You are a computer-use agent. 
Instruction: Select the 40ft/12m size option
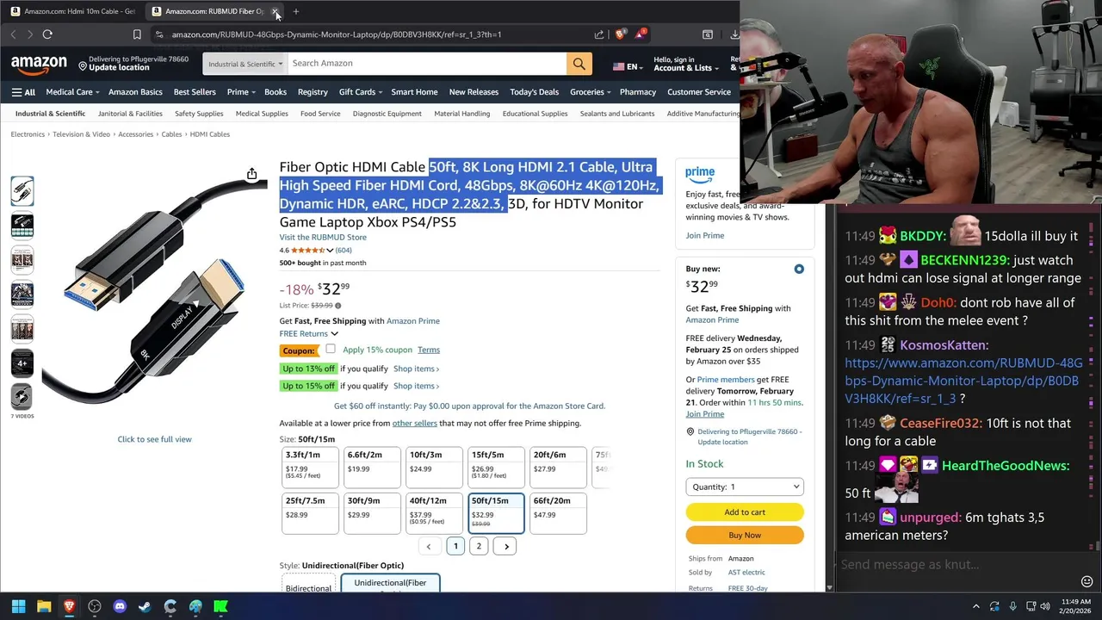tap(434, 513)
